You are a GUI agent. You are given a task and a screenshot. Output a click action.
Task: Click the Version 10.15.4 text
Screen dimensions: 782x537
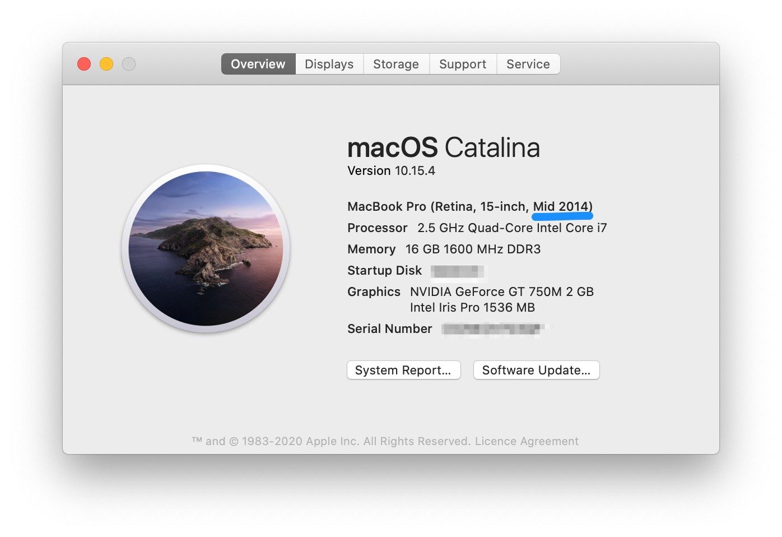tap(391, 171)
